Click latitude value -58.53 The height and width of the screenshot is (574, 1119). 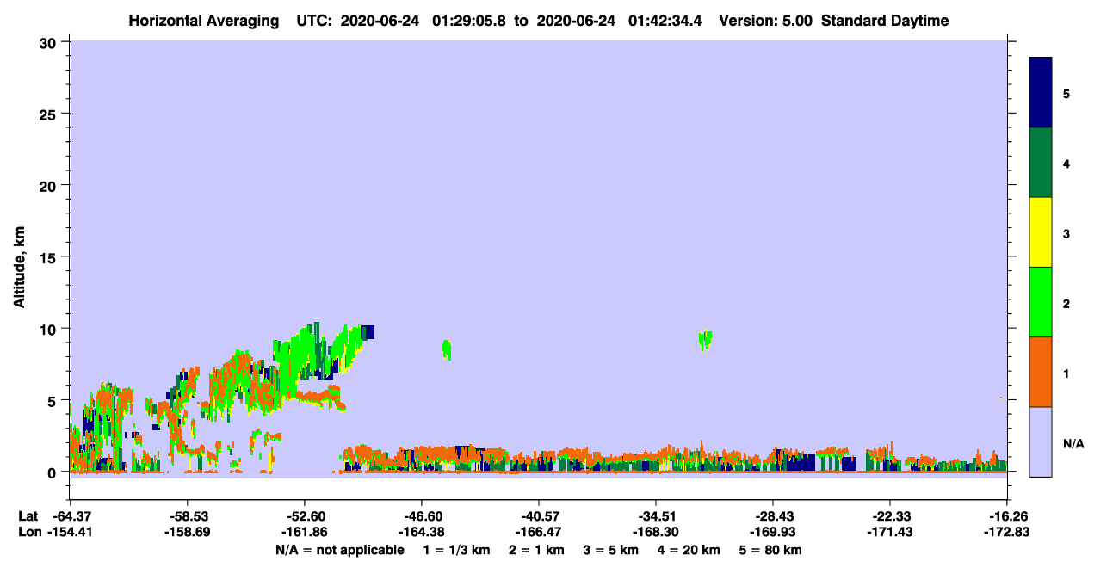coord(188,515)
